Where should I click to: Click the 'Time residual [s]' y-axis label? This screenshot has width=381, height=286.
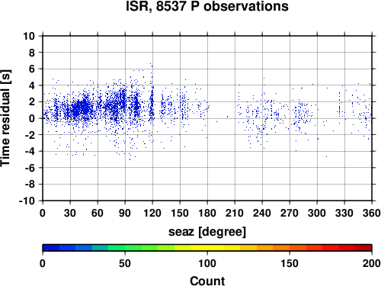(x=5, y=118)
